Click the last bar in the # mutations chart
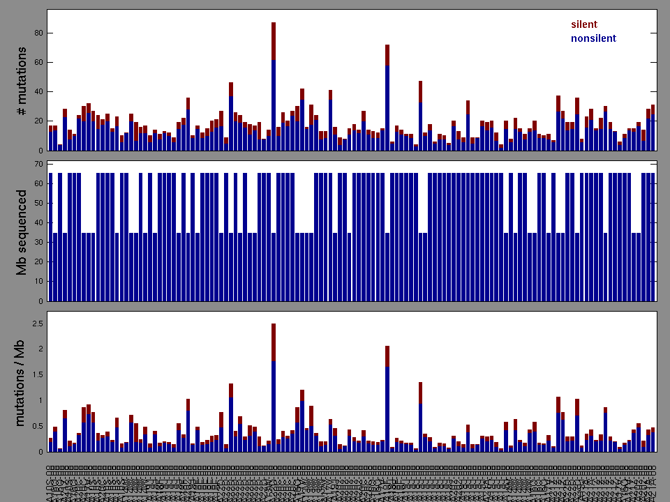This screenshot has width=670, height=502. tap(653, 129)
